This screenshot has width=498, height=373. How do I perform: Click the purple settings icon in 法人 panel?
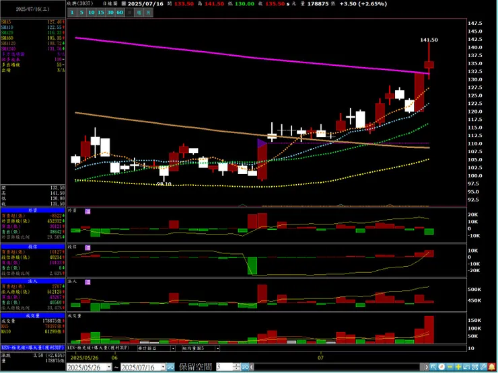pyautogui.click(x=87, y=282)
